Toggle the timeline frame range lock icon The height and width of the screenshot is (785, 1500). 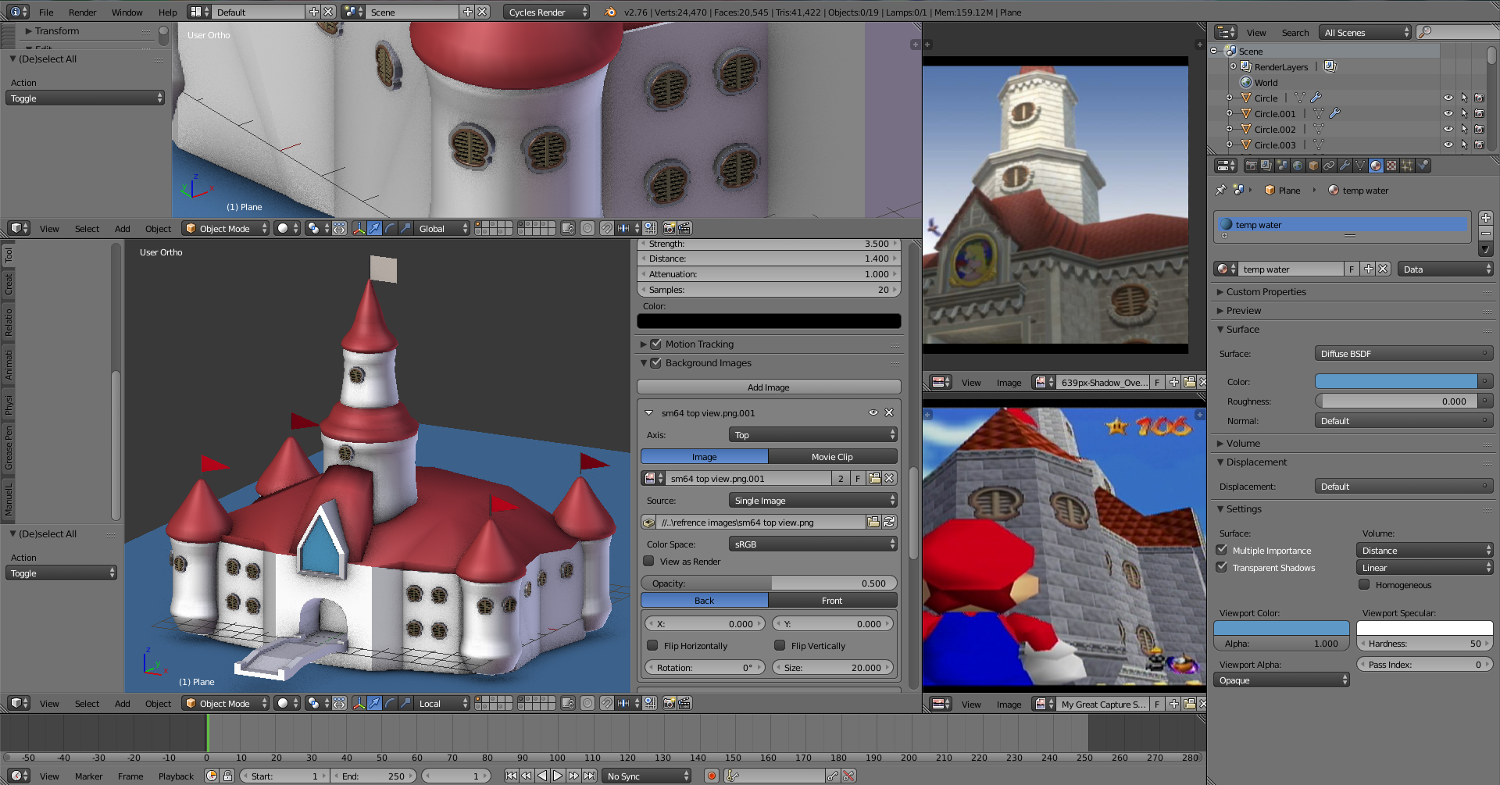[x=227, y=776]
